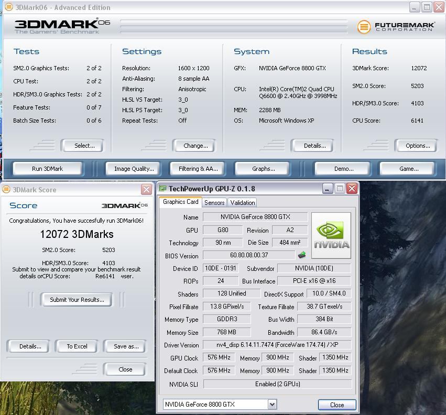
Task: Click the Save as... button
Action: pyautogui.click(x=125, y=346)
